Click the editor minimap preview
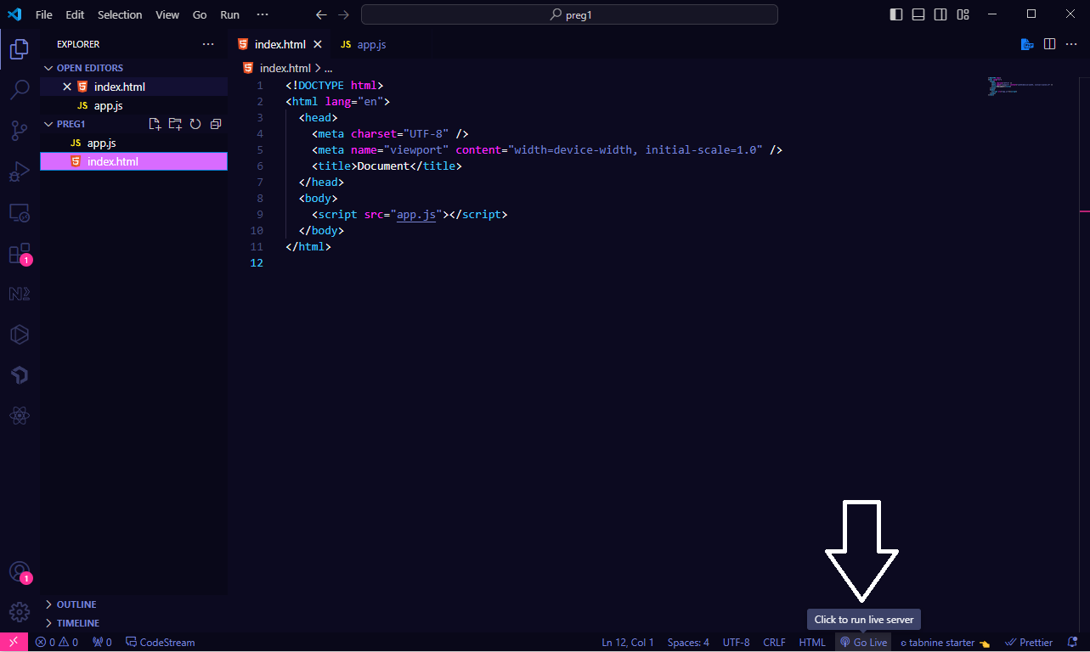The image size is (1090, 652). 1019,87
